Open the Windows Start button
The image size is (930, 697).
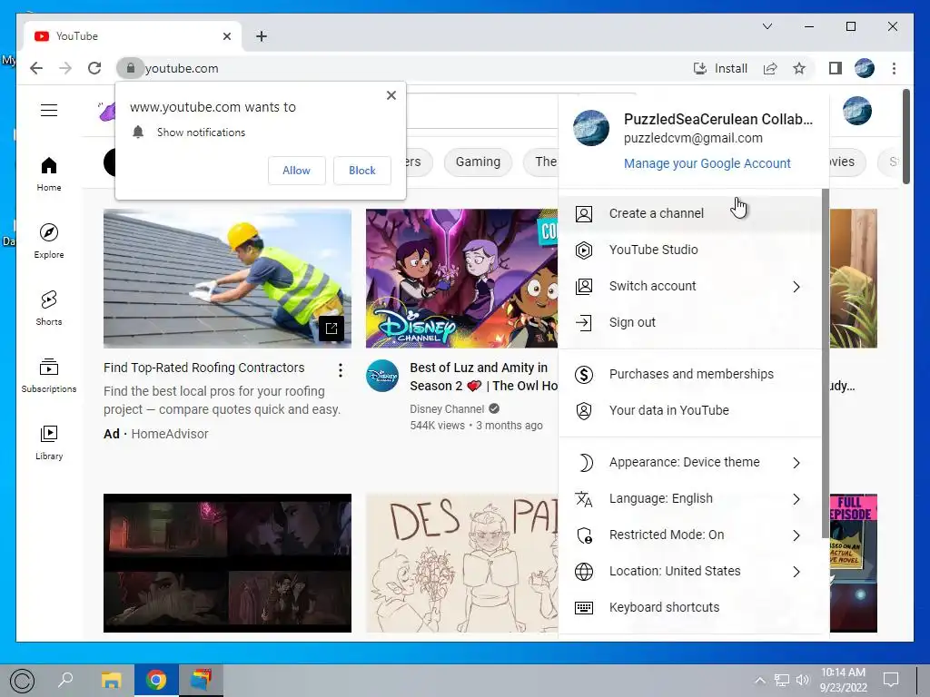(x=22, y=681)
